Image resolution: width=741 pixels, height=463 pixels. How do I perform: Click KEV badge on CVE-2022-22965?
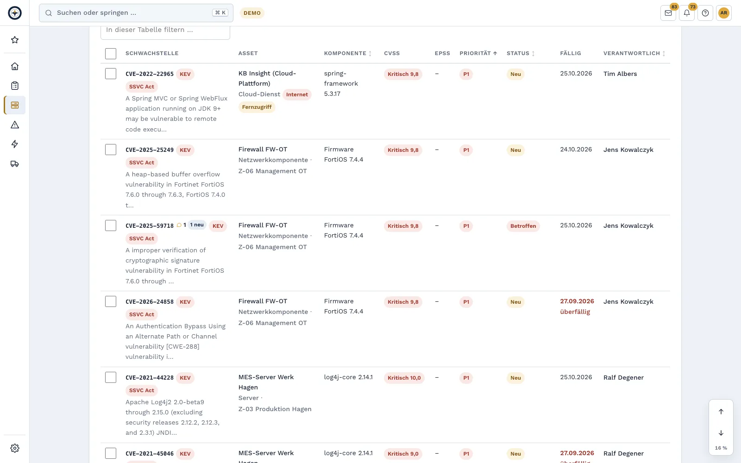point(185,74)
